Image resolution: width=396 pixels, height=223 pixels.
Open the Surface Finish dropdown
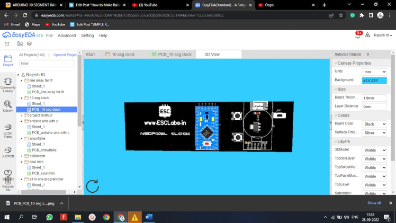(x=374, y=133)
